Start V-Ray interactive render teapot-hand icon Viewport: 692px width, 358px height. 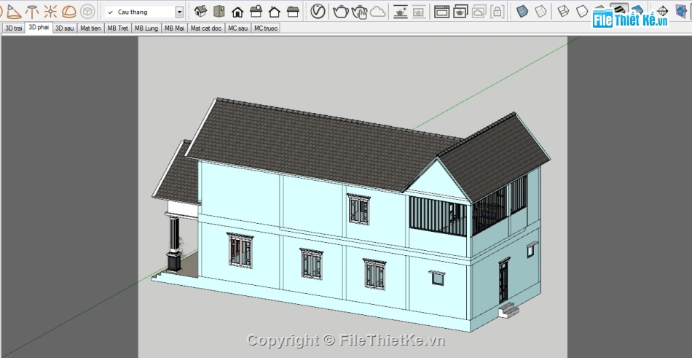coord(360,12)
